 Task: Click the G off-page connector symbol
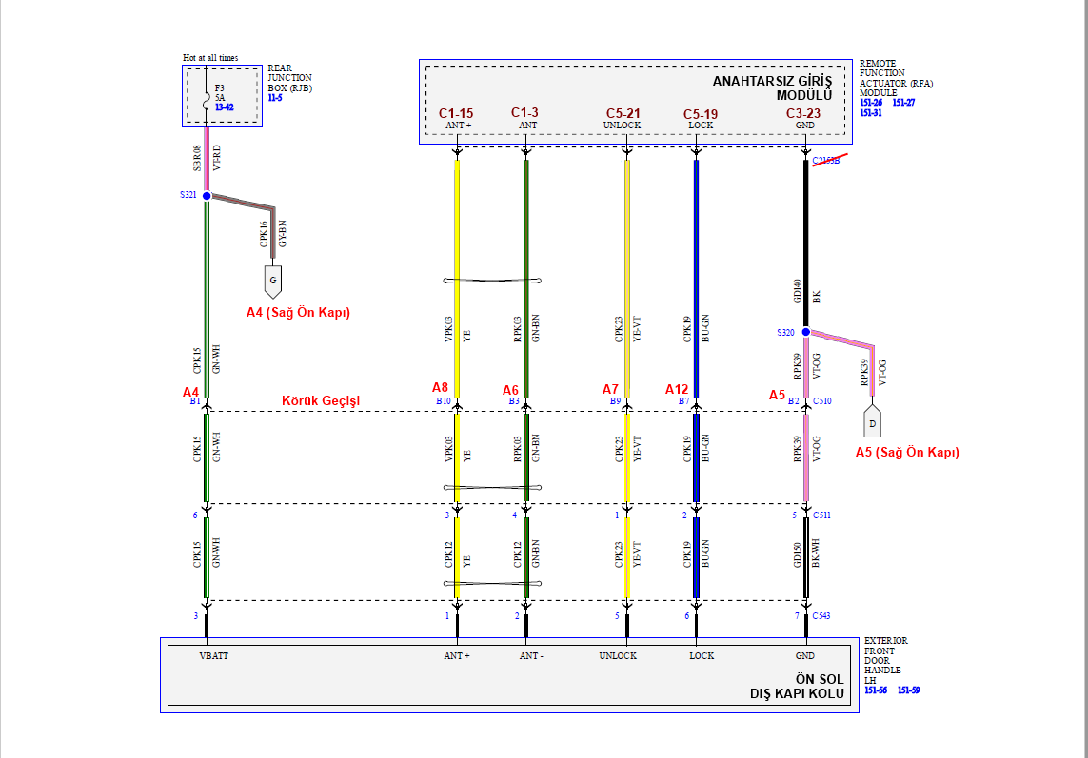(274, 281)
